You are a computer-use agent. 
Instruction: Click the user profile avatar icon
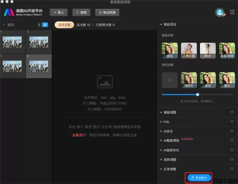(219, 12)
